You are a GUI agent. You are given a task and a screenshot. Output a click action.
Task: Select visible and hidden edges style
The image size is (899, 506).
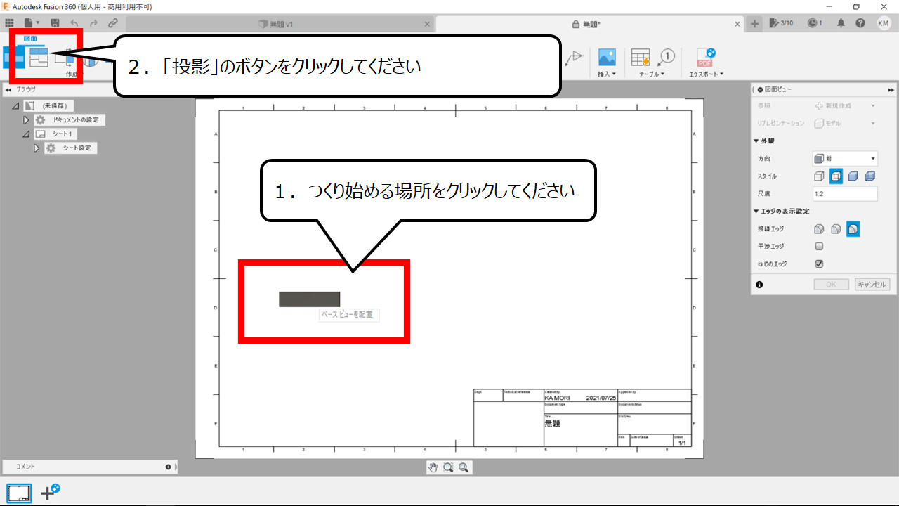pos(836,176)
